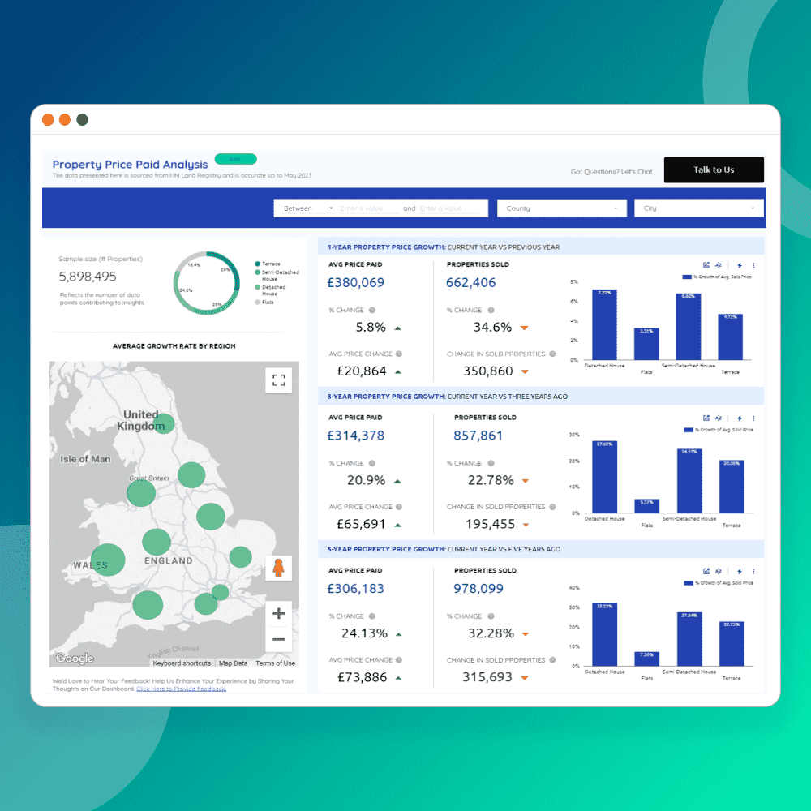Image resolution: width=811 pixels, height=811 pixels.
Task: Click the 22.73% Terrace bar in 5-year chart
Action: [x=732, y=644]
